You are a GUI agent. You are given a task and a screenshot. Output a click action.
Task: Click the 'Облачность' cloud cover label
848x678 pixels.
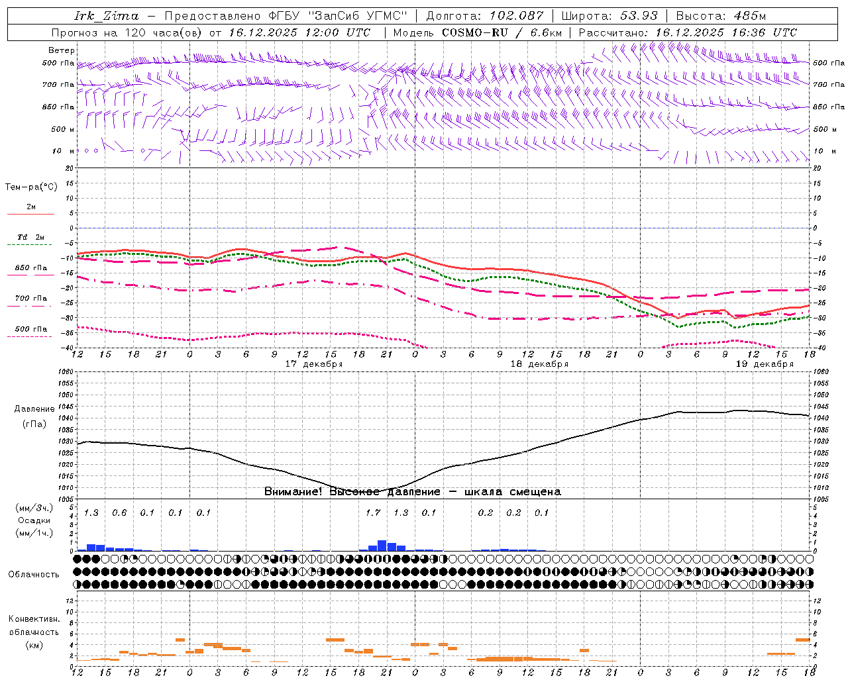tap(34, 575)
